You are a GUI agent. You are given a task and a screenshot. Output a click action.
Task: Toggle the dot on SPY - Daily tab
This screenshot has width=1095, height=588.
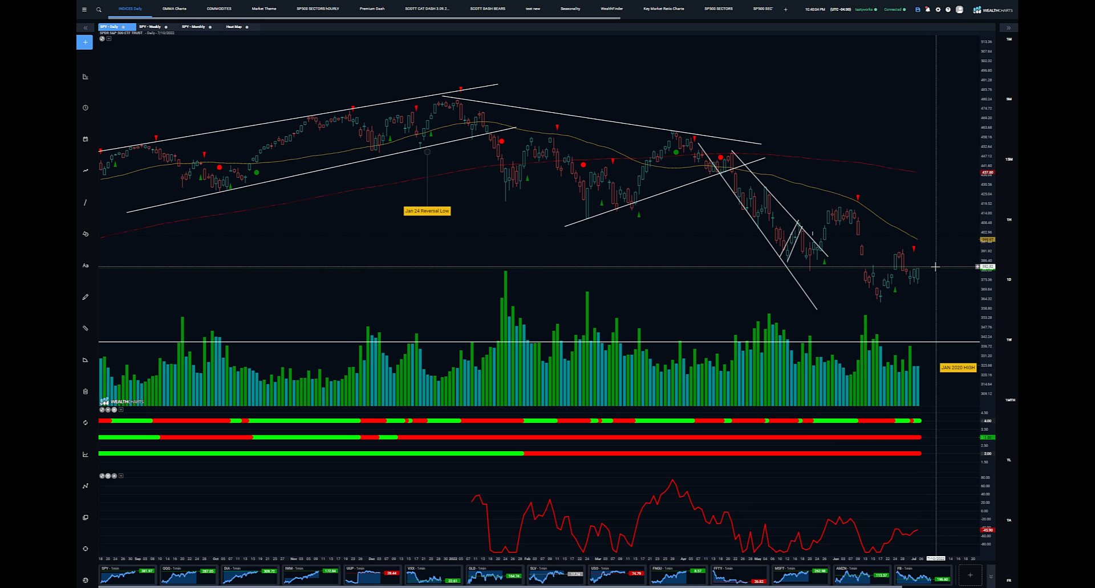point(123,27)
